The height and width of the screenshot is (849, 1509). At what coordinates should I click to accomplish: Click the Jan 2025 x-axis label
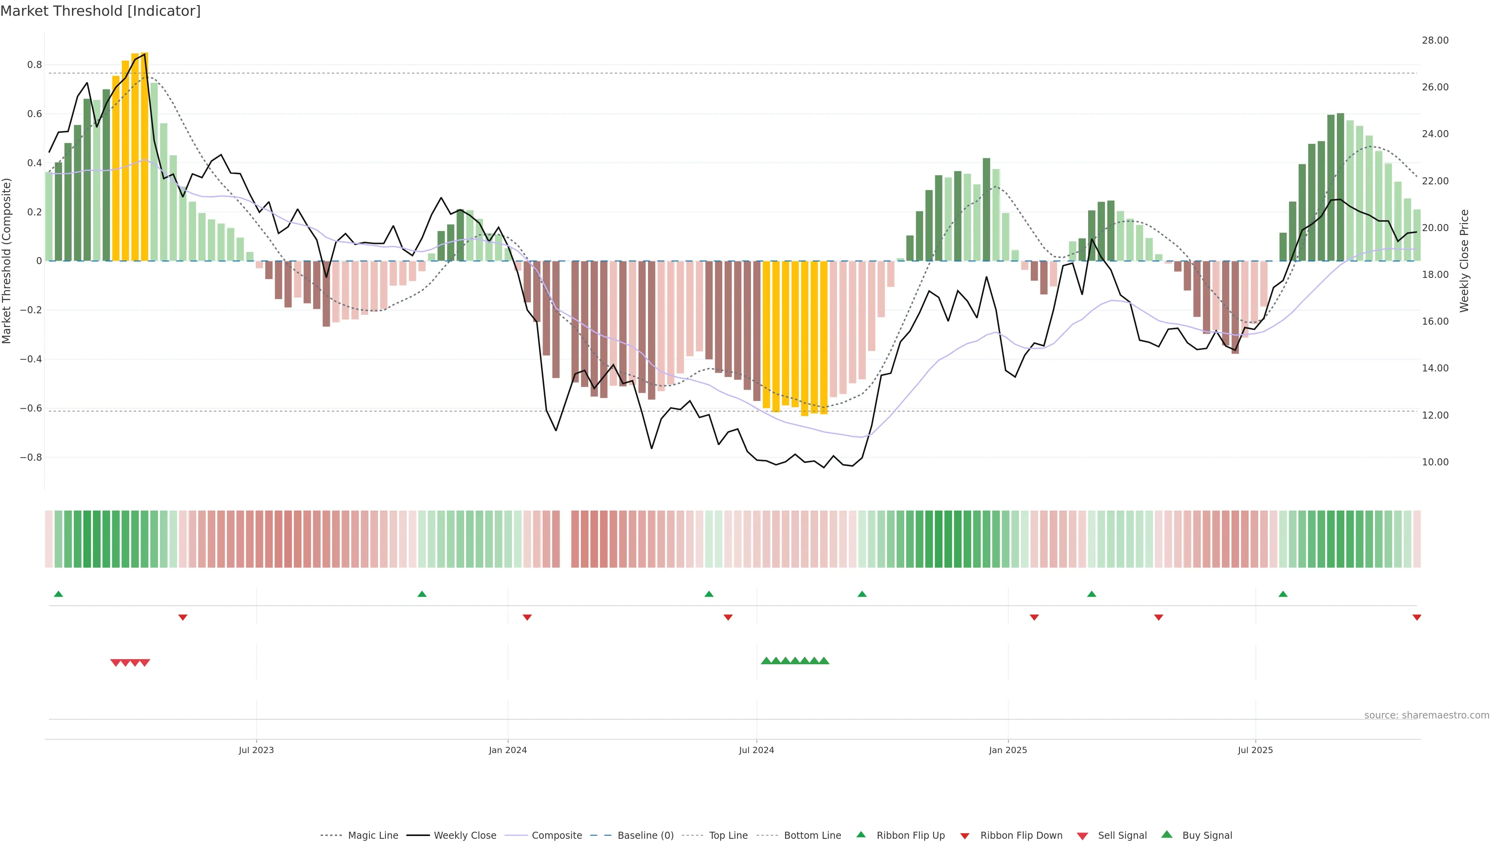coord(1008,750)
